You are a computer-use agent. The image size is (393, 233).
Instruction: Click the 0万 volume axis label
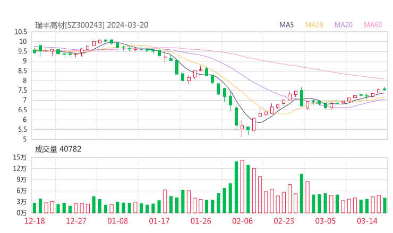22,213
